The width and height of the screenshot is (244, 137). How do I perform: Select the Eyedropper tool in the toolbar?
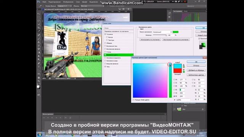point(39,31)
